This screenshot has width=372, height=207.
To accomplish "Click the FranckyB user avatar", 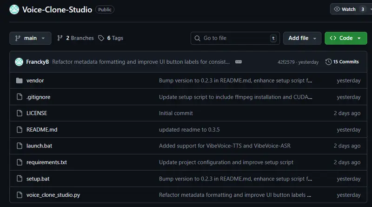I will tap(19, 62).
